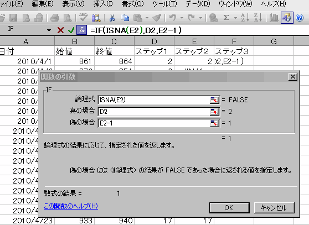Click the Cut scissors icon
This screenshot has width=309, height=225.
pyautogui.click(x=112, y=18)
